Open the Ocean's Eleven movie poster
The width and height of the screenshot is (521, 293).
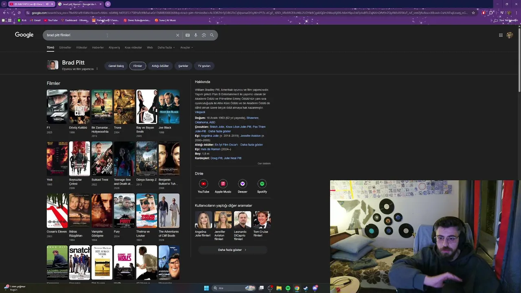tap(57, 211)
